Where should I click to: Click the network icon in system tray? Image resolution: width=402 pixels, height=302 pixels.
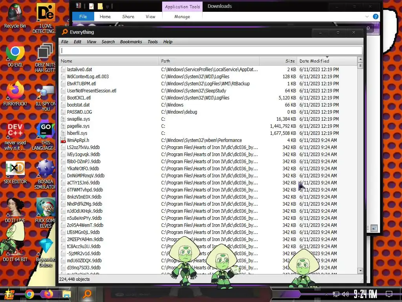click(x=336, y=294)
